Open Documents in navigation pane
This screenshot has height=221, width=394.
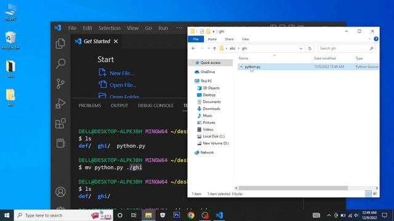coord(212,102)
